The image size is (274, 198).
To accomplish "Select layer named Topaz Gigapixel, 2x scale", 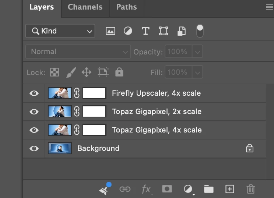I will 157,112.
